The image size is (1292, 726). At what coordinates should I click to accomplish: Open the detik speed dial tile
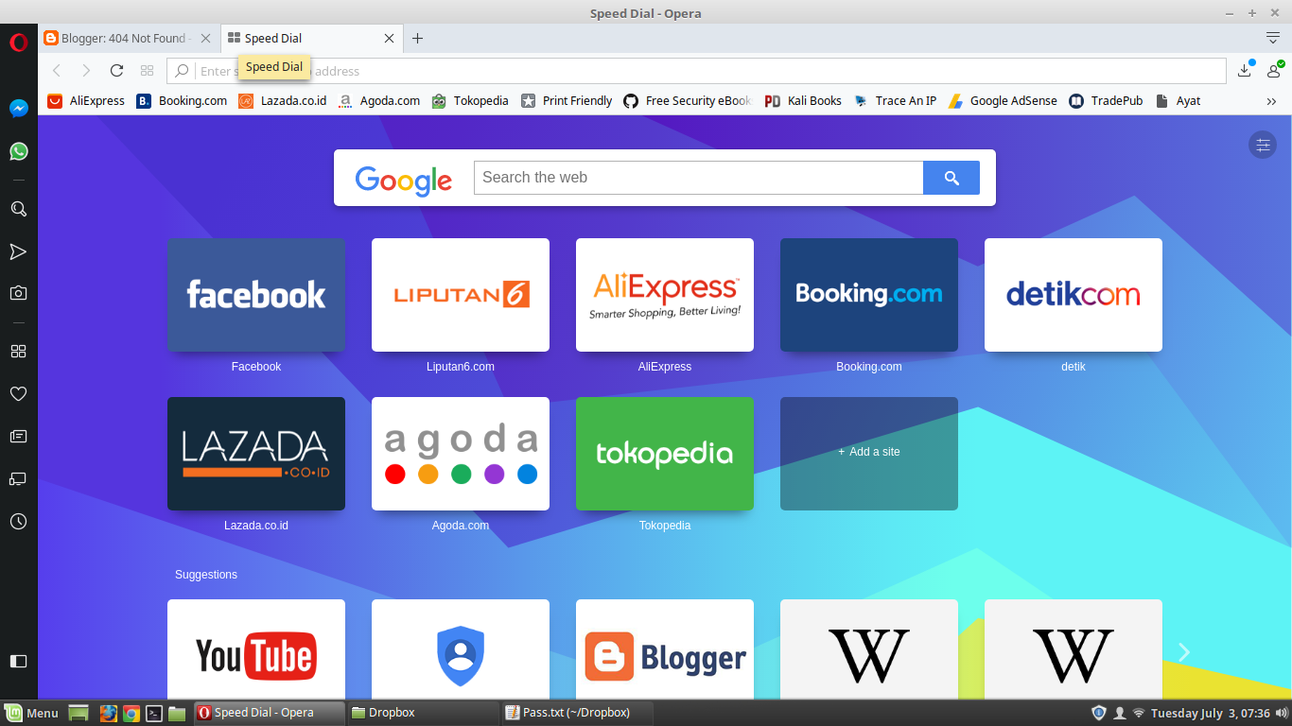pos(1074,295)
